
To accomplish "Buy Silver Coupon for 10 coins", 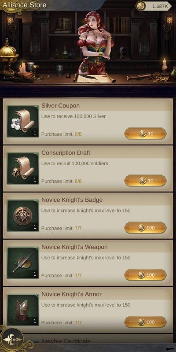I will (145, 133).
